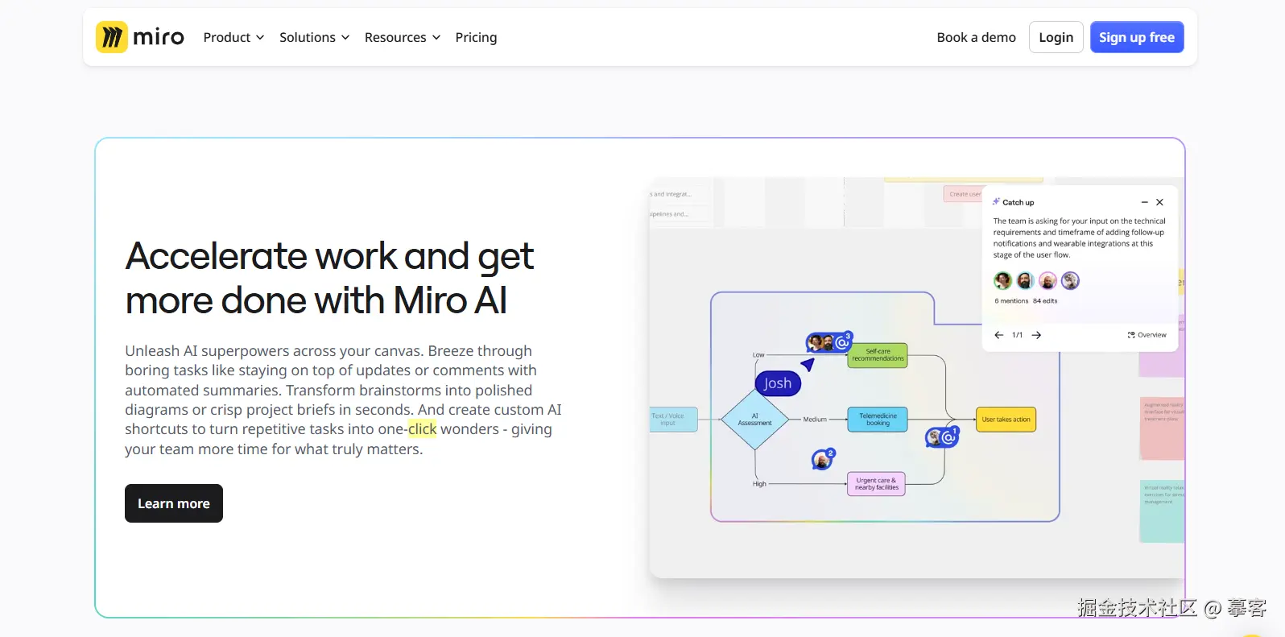
Task: Click the first avatar in Catch up panel
Action: point(1002,280)
